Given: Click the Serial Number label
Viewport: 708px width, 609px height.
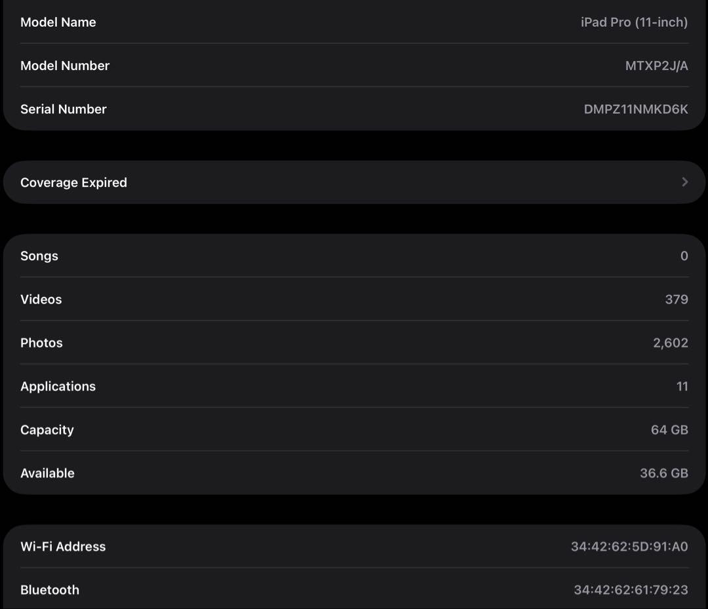Looking at the screenshot, I should coord(64,109).
